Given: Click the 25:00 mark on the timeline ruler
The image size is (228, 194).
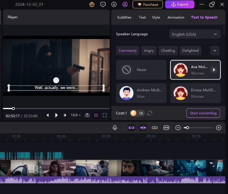Looking at the screenshot, I should (x=151, y=136).
